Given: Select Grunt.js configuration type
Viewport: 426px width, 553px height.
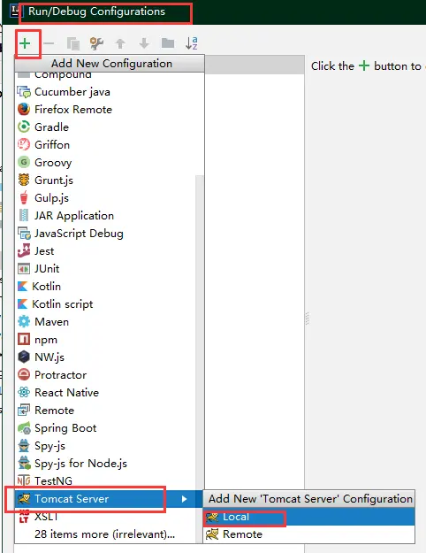Looking at the screenshot, I should (x=105, y=180).
